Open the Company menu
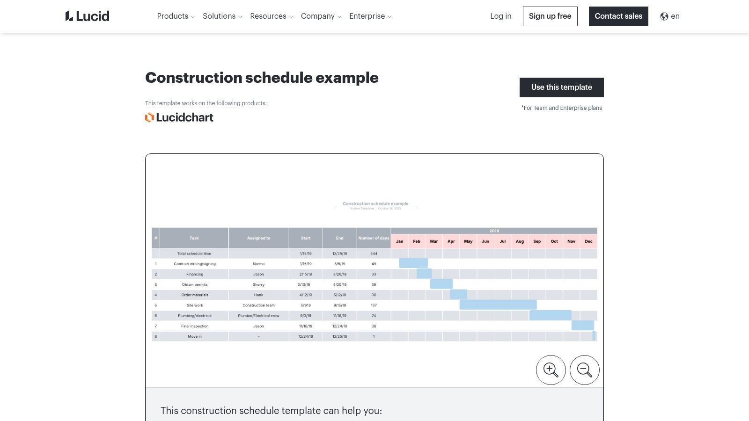749x421 pixels. click(x=321, y=16)
